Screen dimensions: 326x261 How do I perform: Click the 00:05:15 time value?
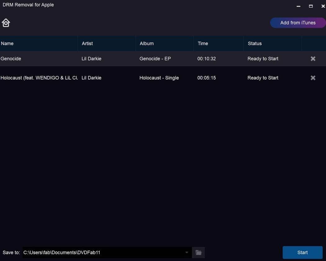pyautogui.click(x=206, y=78)
